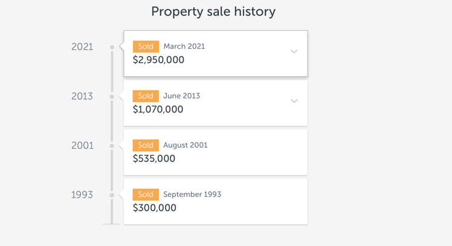This screenshot has height=246, width=452.
Task: Click the Sold badge for March 2021
Action: [x=146, y=47]
